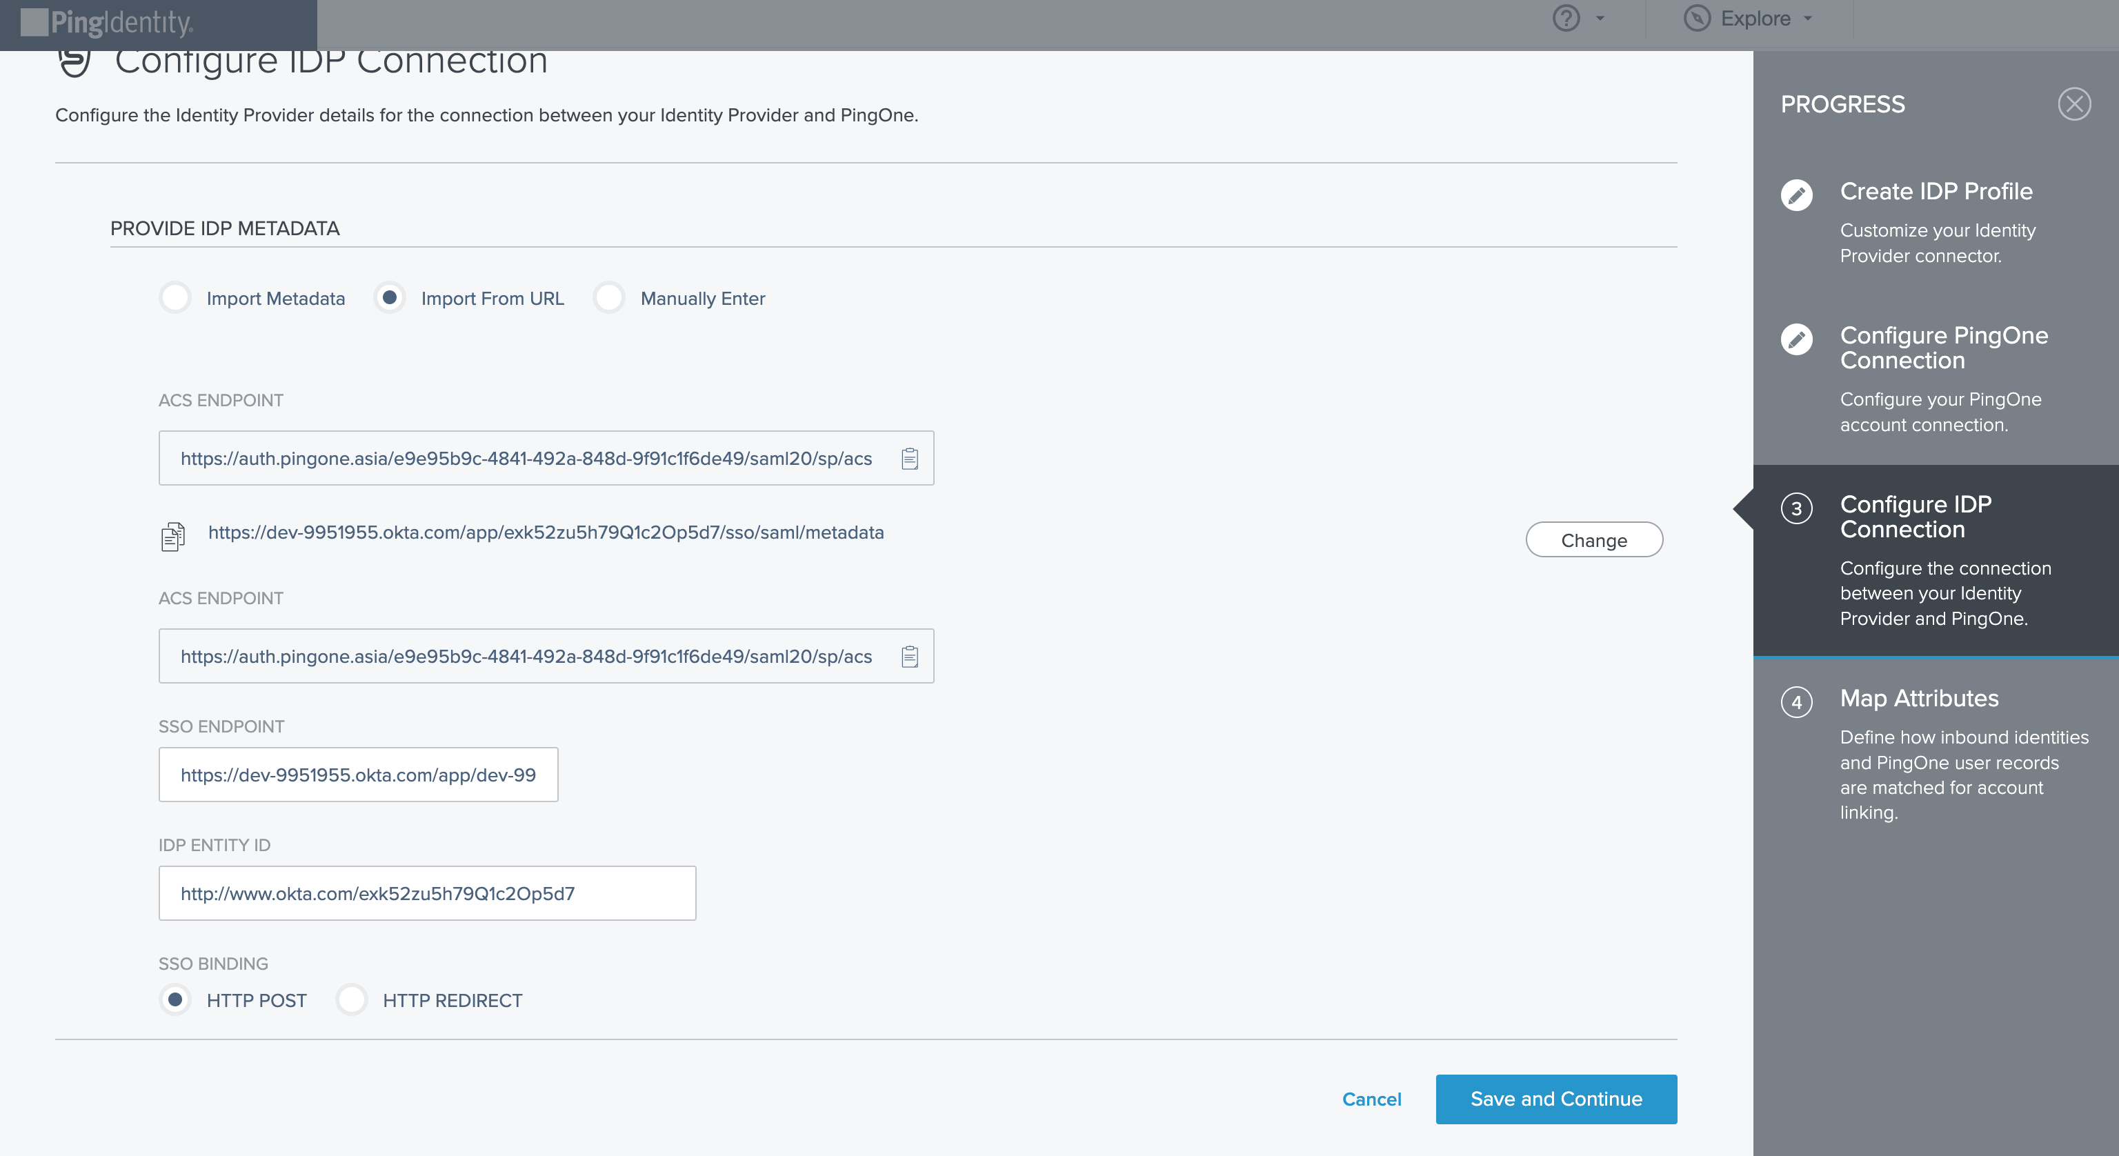Click the Change button for metadata URL
This screenshot has width=2119, height=1156.
1593,540
